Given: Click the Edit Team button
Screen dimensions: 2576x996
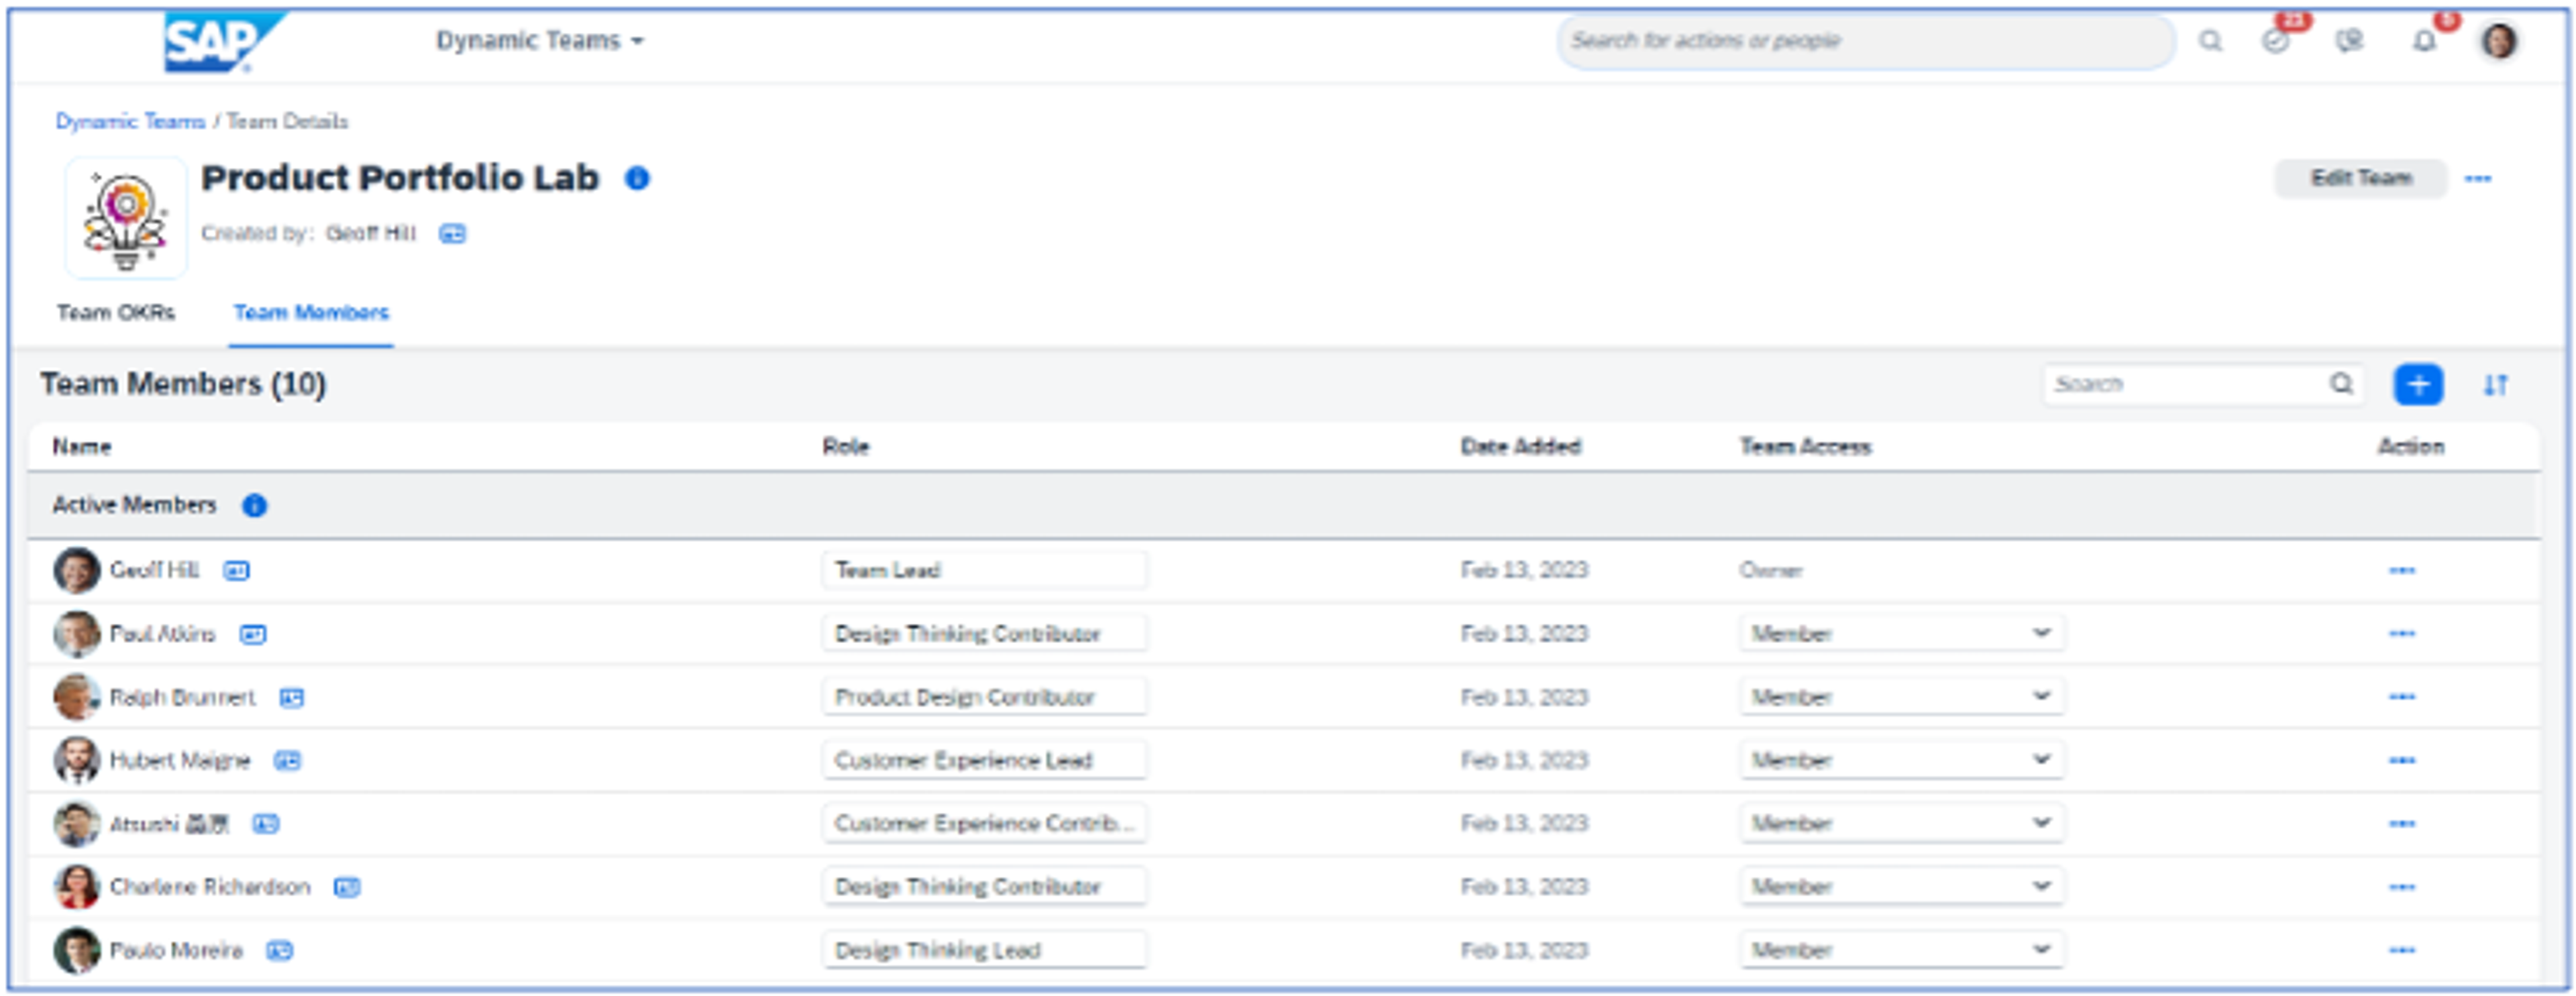Looking at the screenshot, I should click(2361, 179).
